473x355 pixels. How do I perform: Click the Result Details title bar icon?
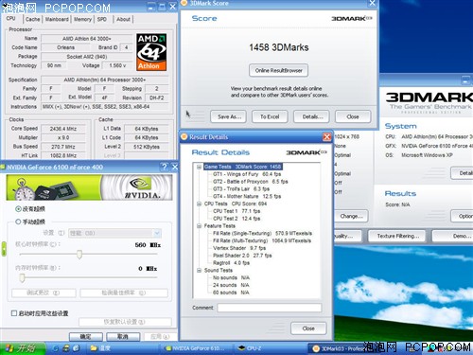tap(184, 137)
